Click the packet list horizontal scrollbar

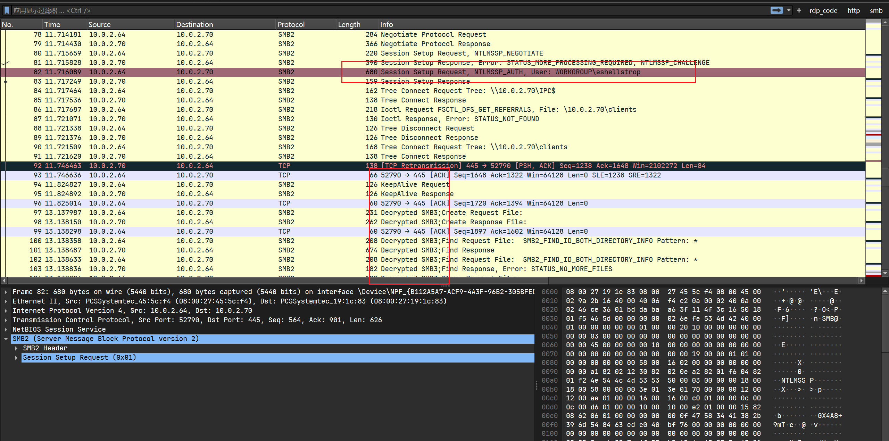(x=278, y=280)
